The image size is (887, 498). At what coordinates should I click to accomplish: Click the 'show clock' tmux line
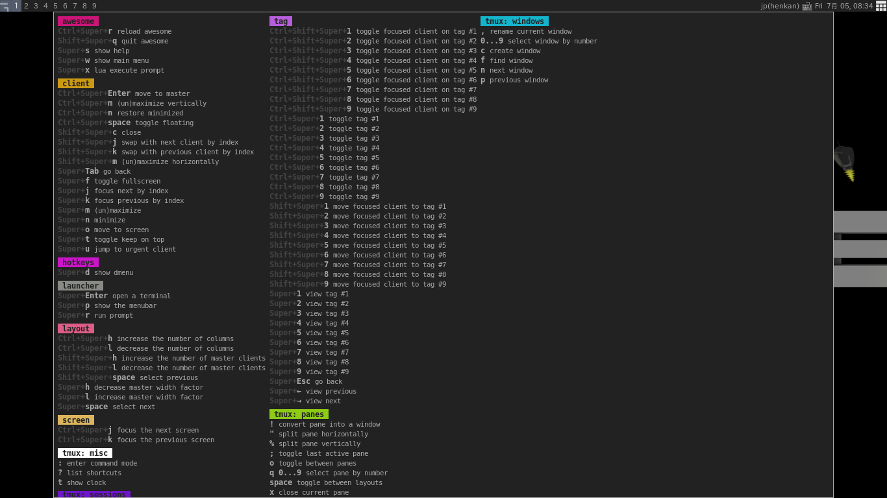tap(82, 482)
